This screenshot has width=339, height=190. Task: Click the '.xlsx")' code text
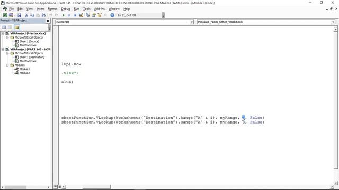69,73
